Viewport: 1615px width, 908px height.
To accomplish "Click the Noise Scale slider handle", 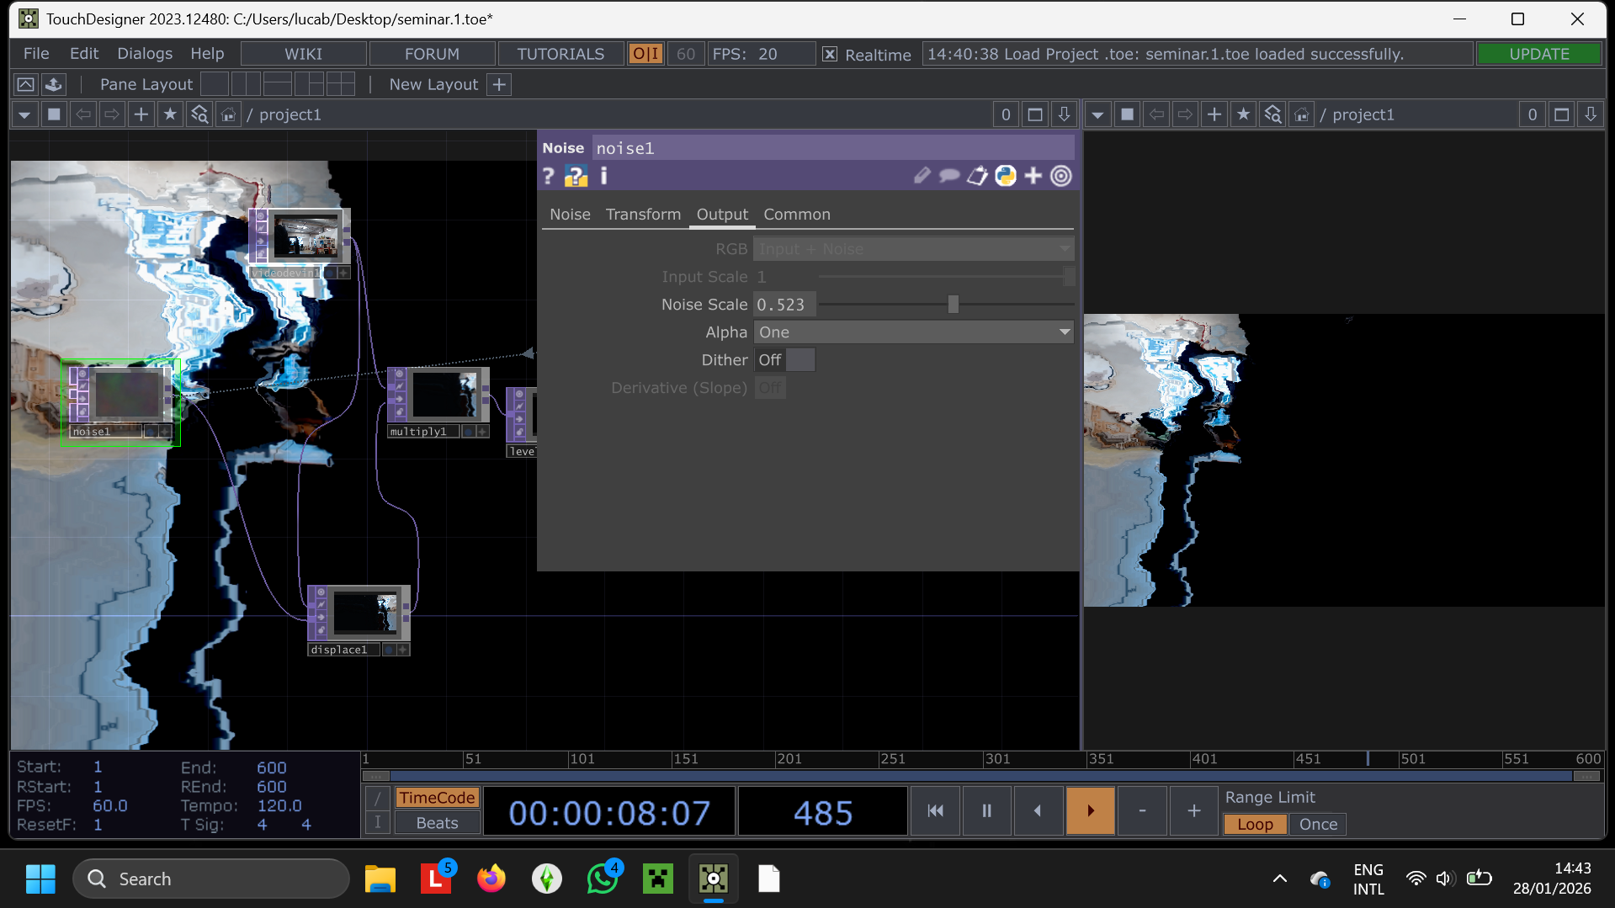I will tap(953, 305).
